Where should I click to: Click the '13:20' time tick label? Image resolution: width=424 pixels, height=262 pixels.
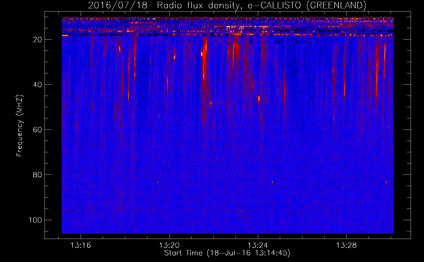(x=169, y=245)
